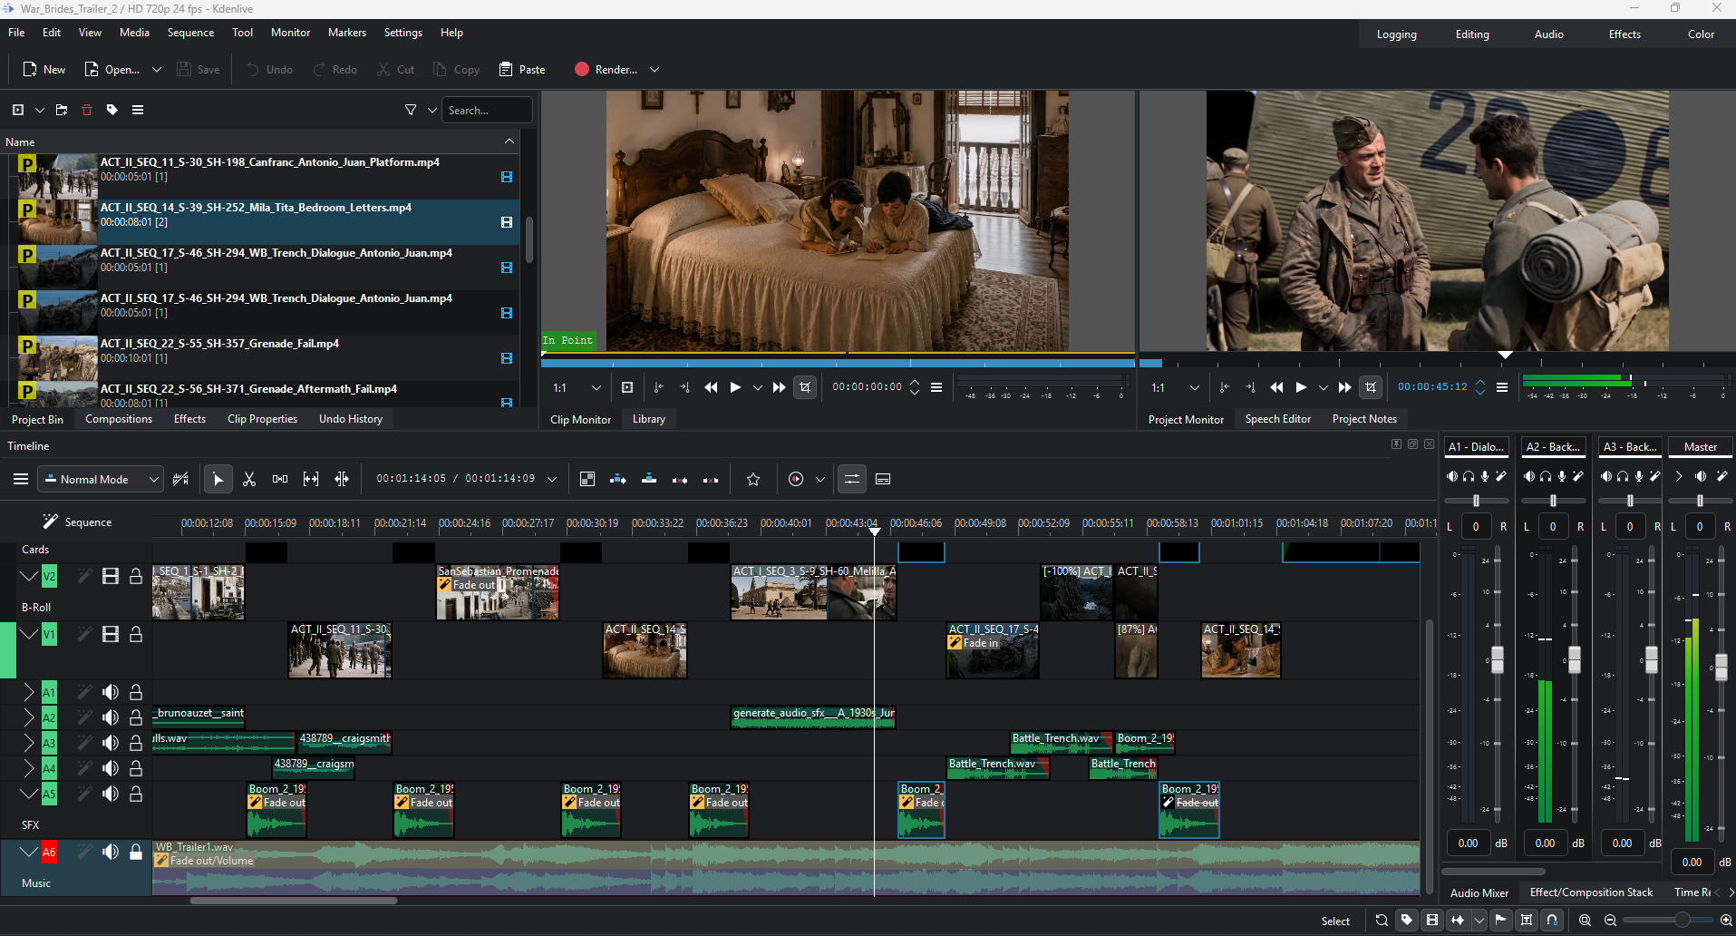Viewport: 1736px width, 936px height.
Task: Open Clip Monitor zoom 1:1 dropdown
Action: 577,387
